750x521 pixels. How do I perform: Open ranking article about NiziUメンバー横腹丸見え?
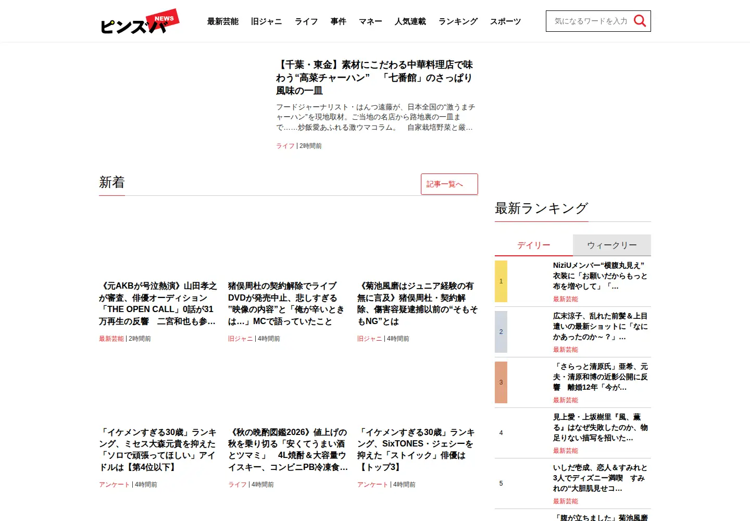pyautogui.click(x=600, y=276)
